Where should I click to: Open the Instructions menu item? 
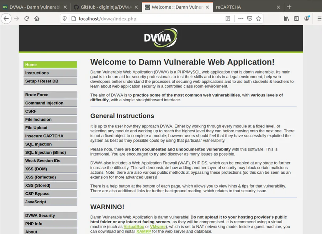coord(50,73)
